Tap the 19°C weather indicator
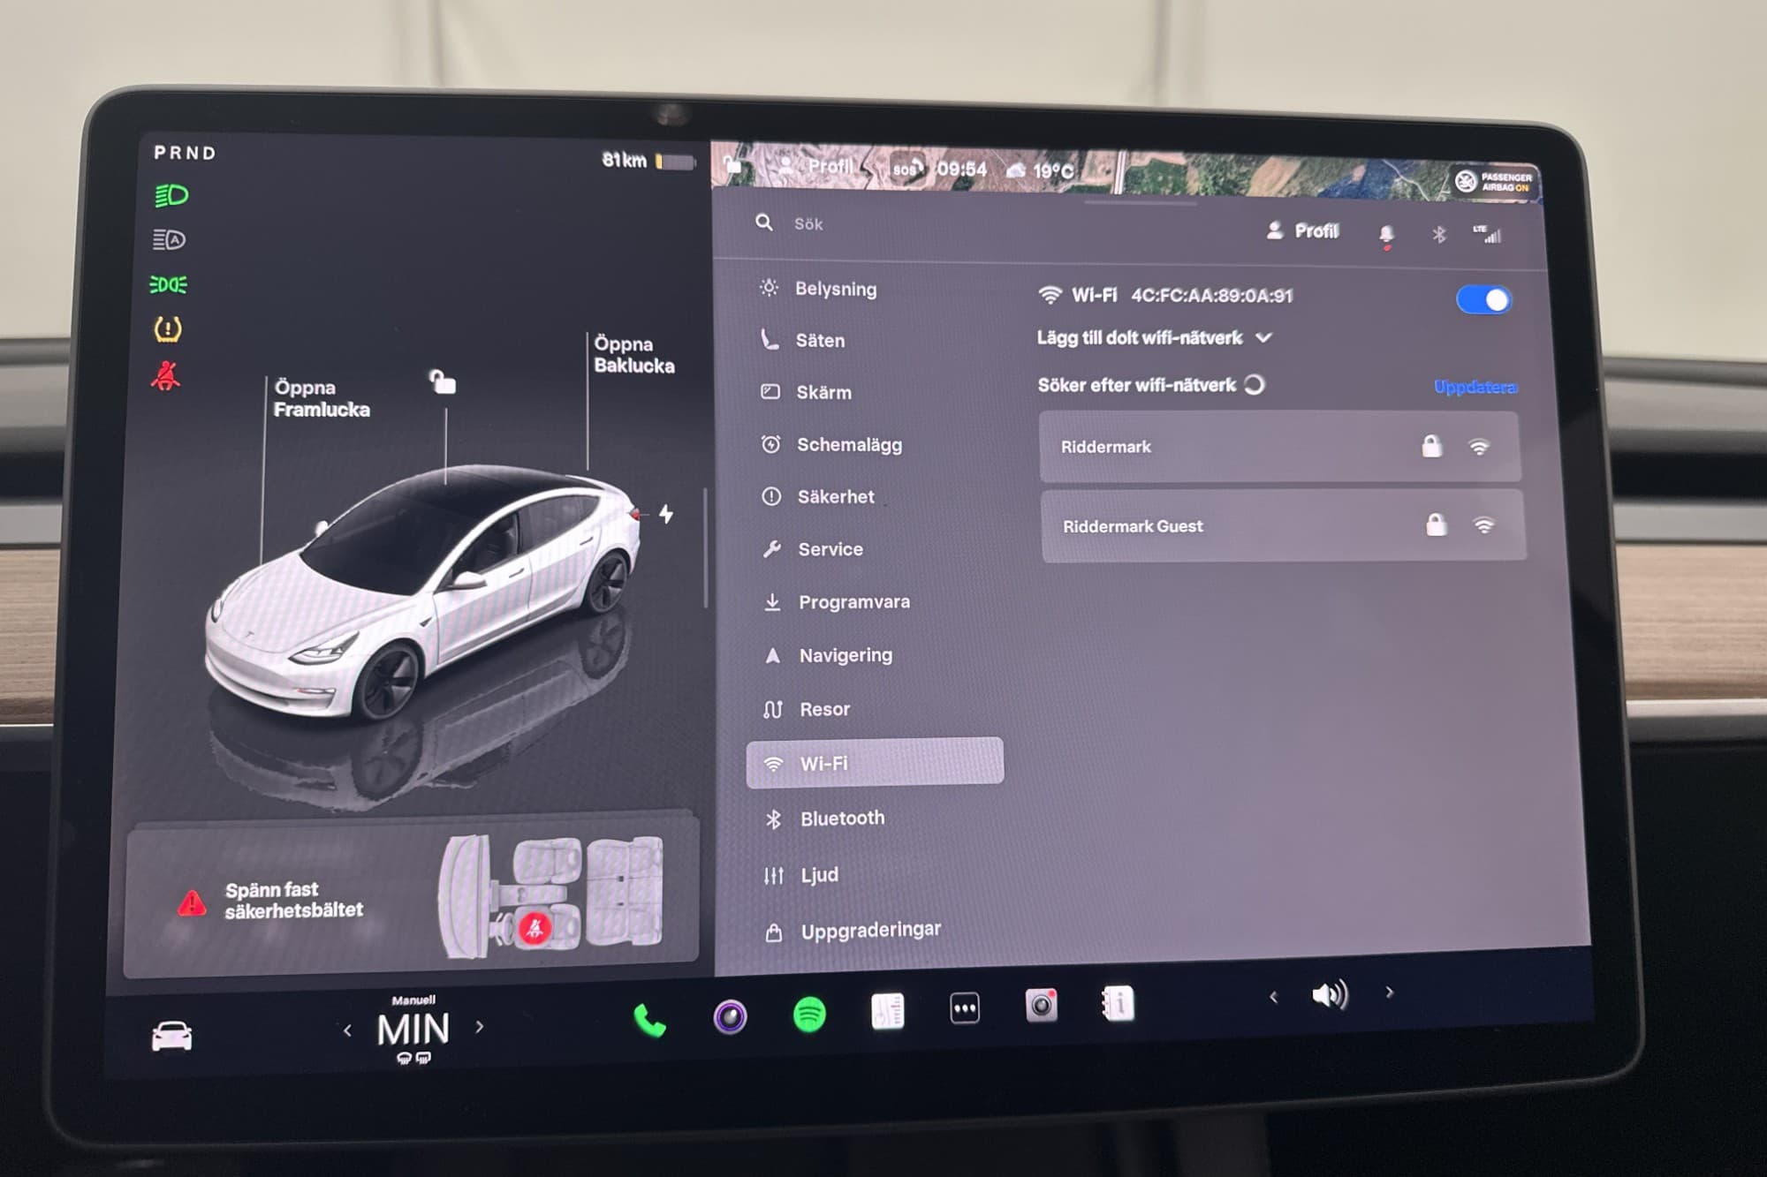 (x=1040, y=170)
